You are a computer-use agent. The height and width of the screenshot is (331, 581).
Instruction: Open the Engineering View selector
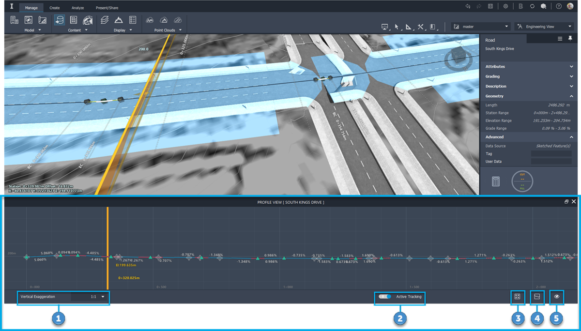[x=545, y=26]
